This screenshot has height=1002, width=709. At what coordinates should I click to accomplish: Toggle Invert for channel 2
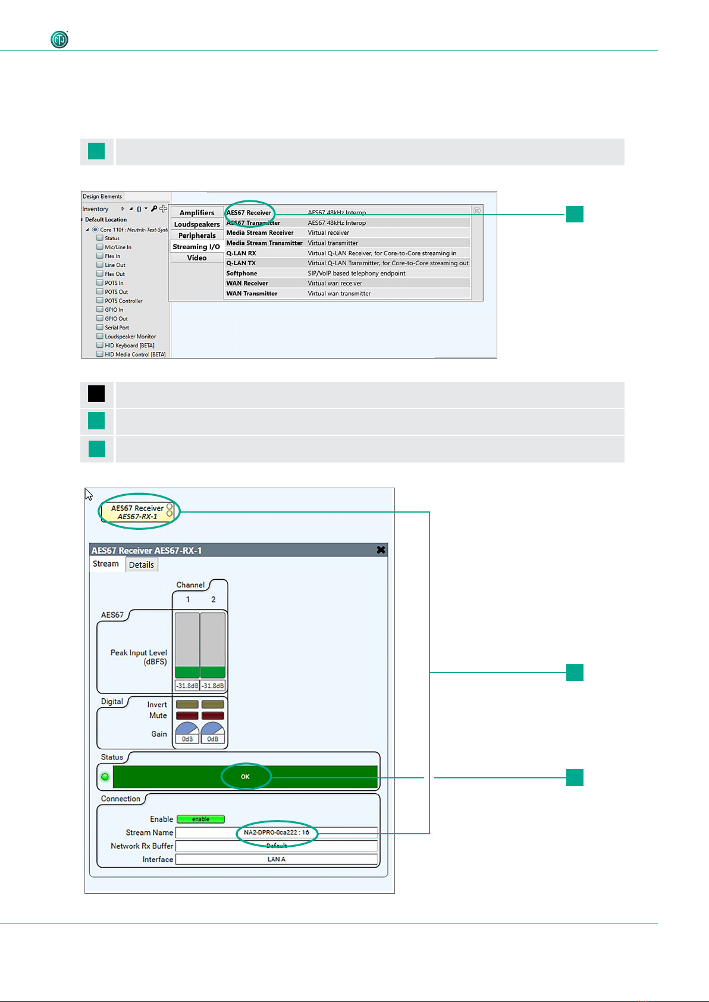(212, 705)
